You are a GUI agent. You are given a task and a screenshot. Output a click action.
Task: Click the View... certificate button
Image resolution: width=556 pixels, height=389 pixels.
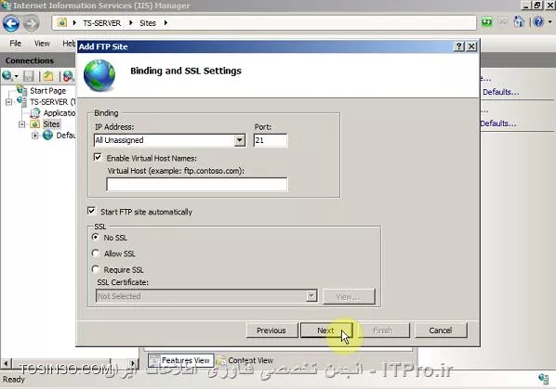tap(349, 296)
